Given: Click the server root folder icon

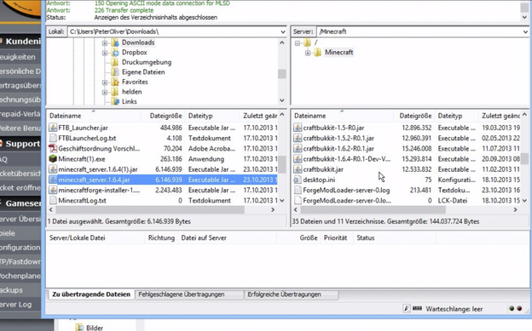Looking at the screenshot, I should click(x=307, y=43).
